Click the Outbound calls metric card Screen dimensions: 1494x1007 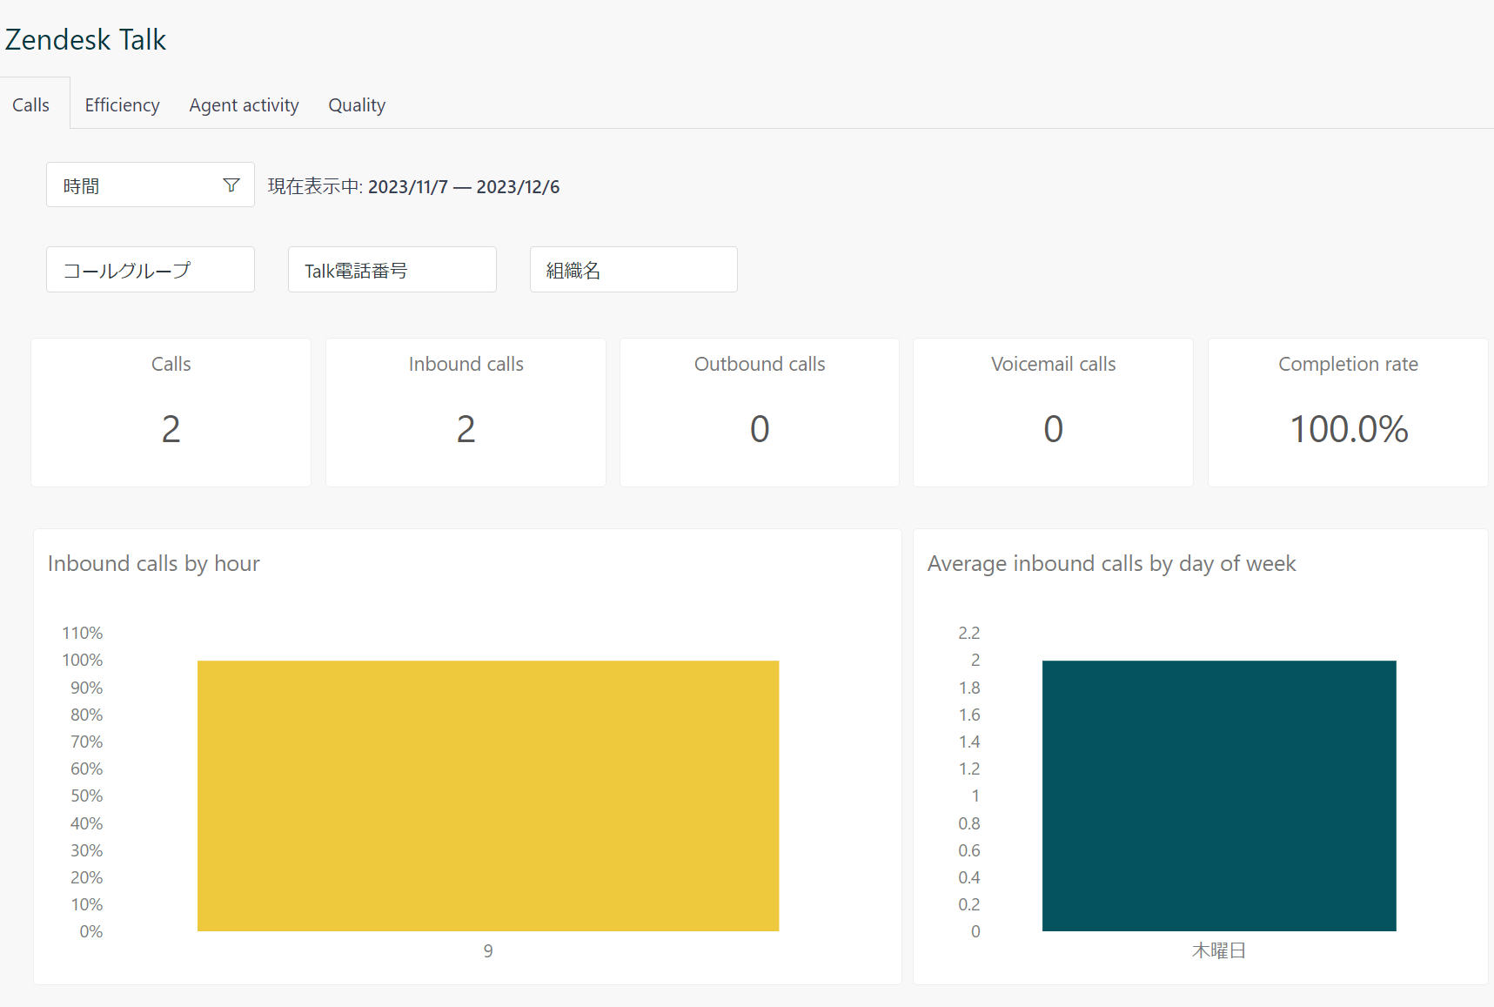[x=759, y=413]
